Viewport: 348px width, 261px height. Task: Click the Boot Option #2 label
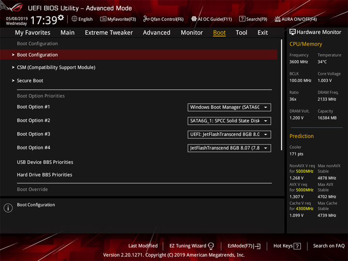(x=33, y=120)
